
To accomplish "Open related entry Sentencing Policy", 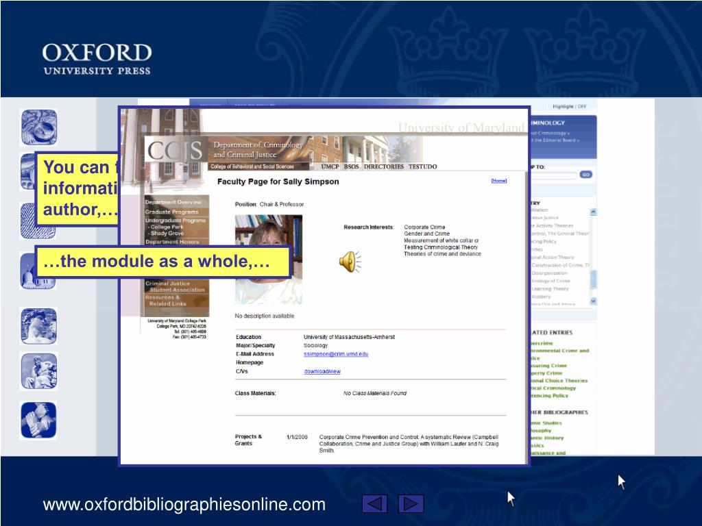I will pos(549,395).
